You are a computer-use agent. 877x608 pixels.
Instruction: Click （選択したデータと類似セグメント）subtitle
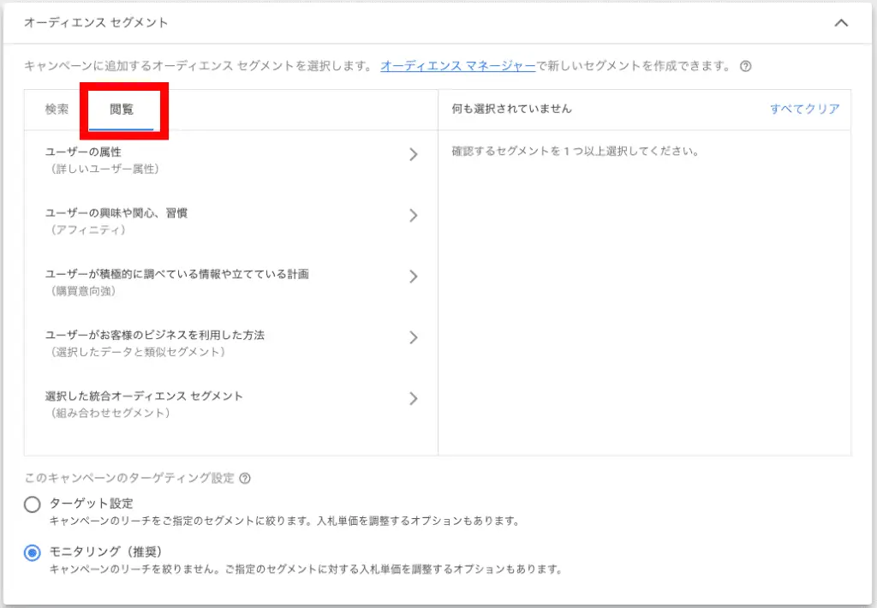point(138,351)
